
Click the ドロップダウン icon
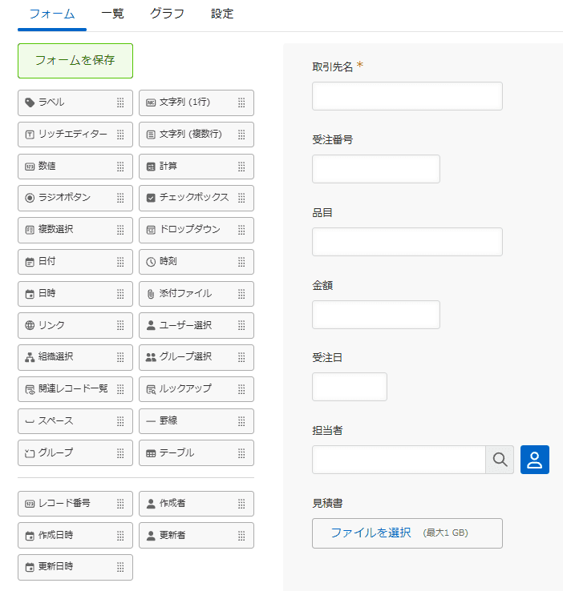151,230
